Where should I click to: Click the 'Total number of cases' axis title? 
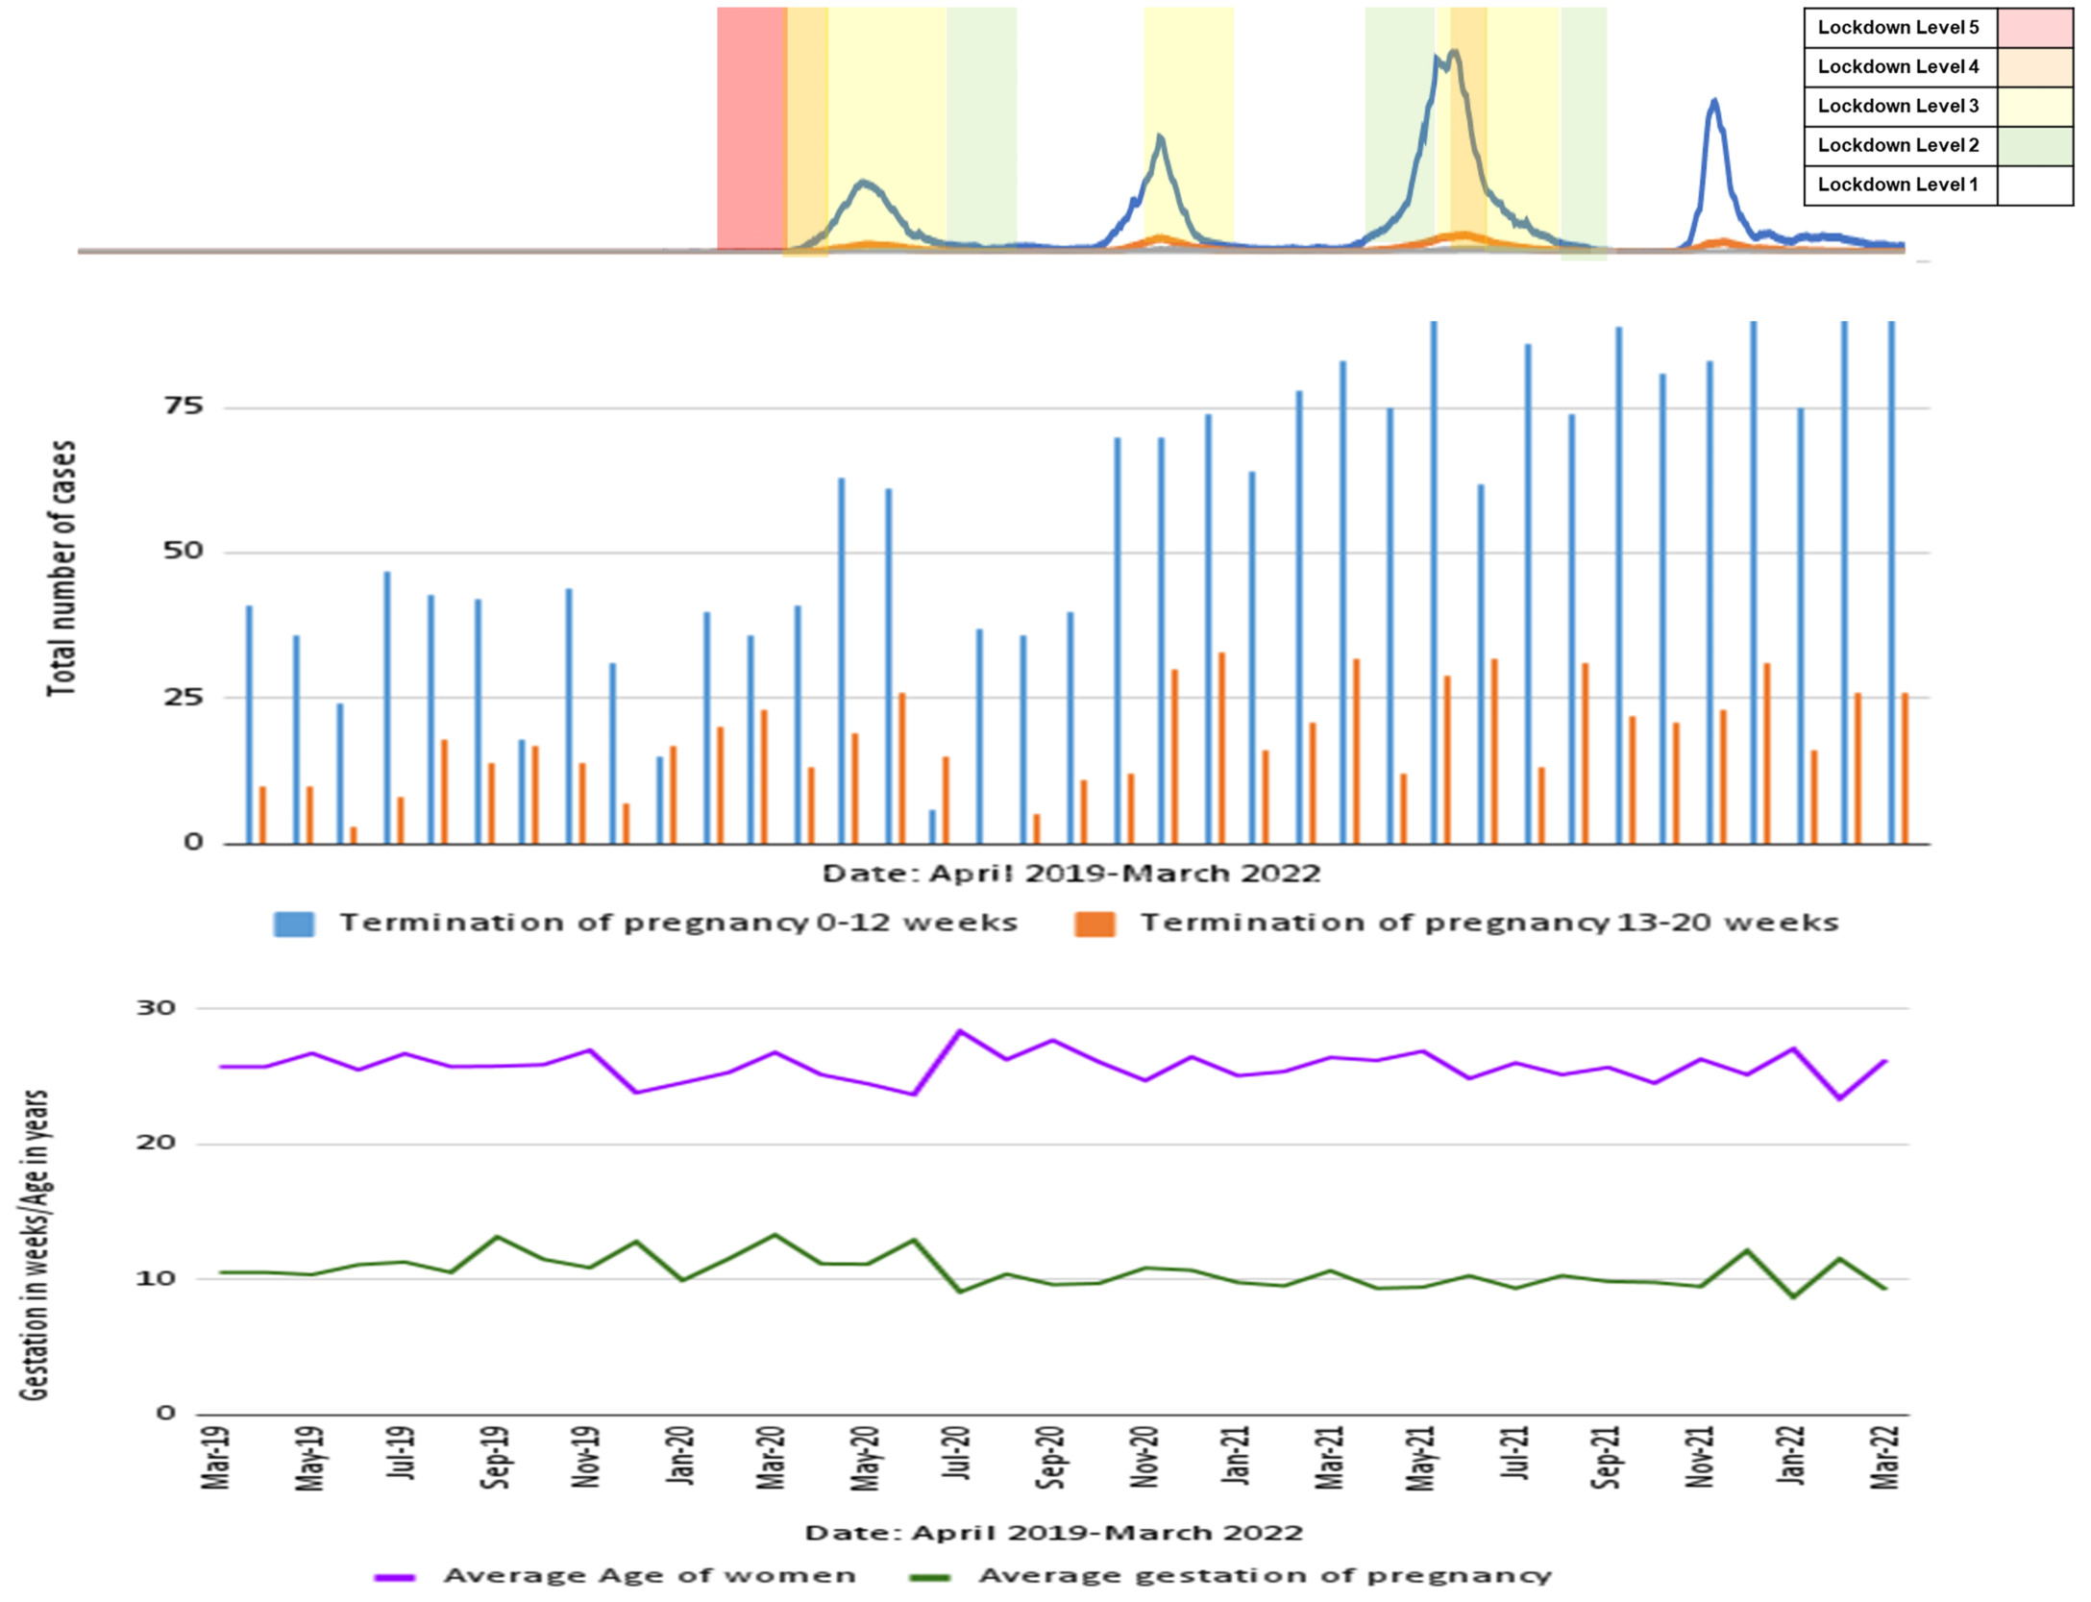coord(61,568)
